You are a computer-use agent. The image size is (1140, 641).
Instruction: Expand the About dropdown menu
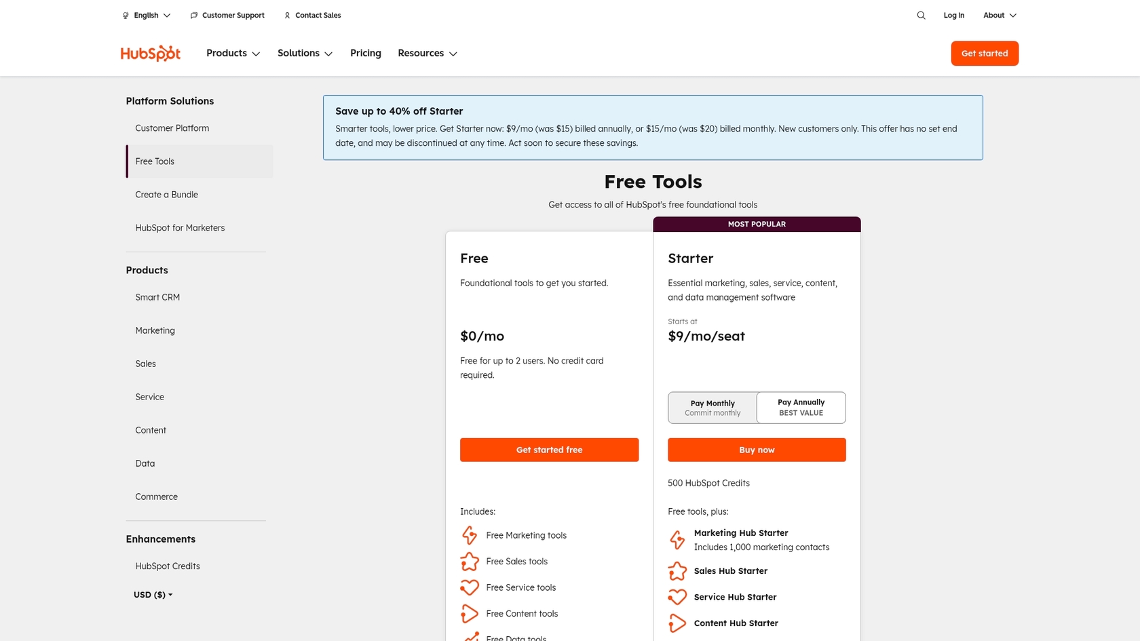point(998,15)
